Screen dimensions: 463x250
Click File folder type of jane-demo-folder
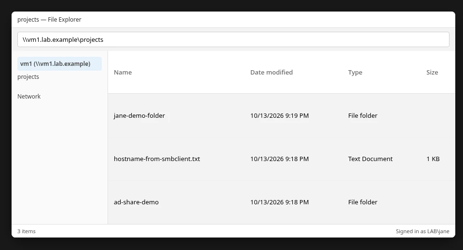tap(363, 115)
